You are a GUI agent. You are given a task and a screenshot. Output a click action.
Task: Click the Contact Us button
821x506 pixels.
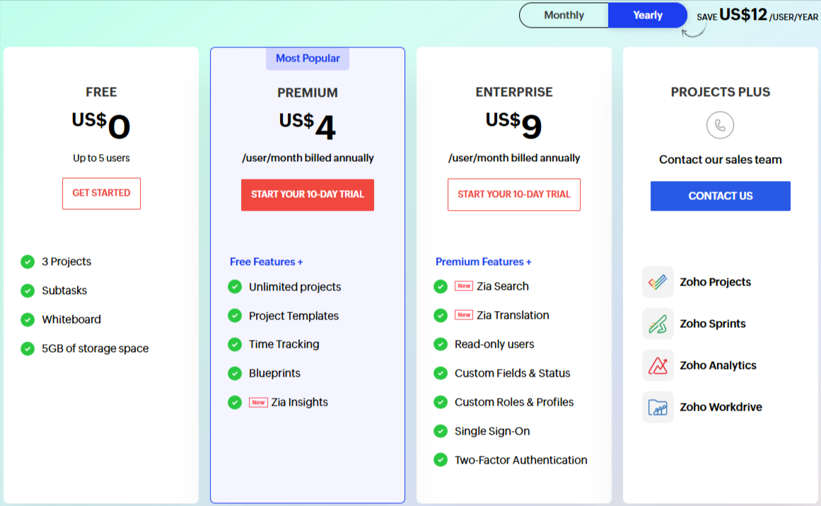[721, 196]
